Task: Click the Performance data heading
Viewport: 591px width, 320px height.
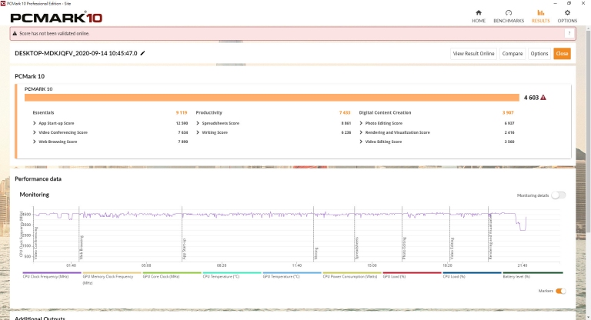Action: [x=38, y=178]
